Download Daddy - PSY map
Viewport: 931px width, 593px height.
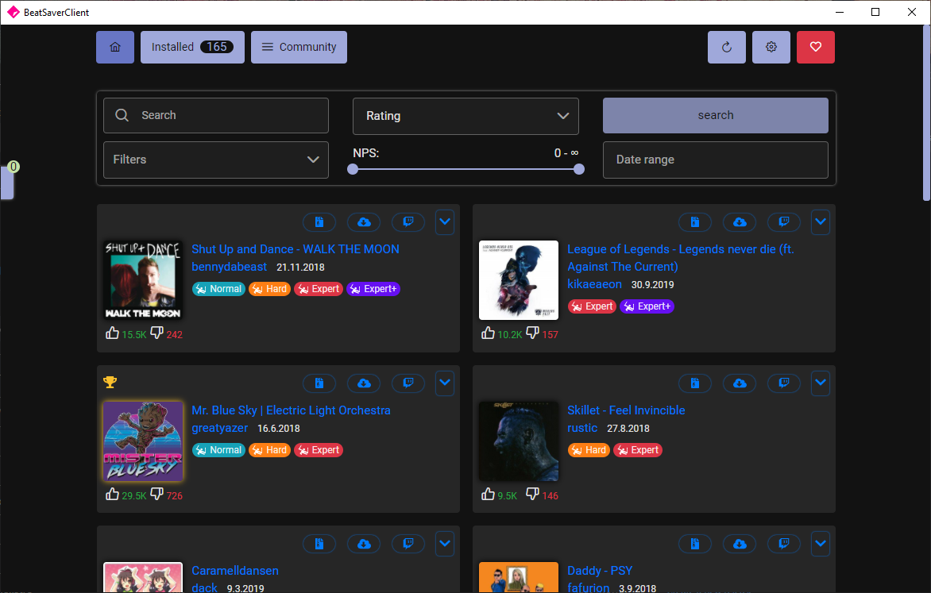click(x=740, y=544)
